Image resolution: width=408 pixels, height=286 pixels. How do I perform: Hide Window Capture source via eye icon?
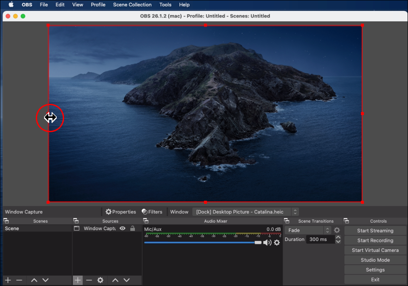pos(122,228)
